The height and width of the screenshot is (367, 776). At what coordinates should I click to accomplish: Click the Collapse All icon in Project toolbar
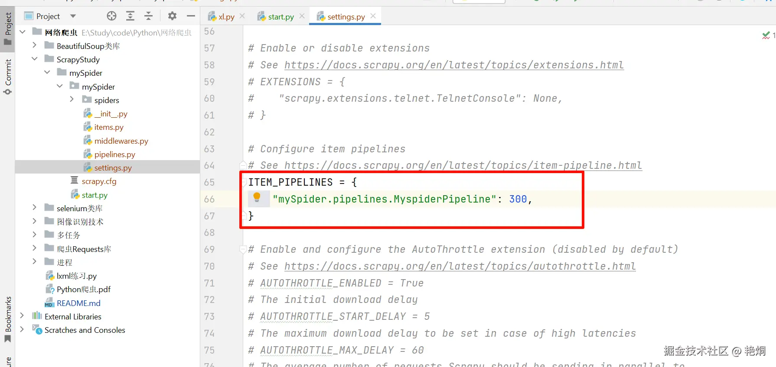148,16
